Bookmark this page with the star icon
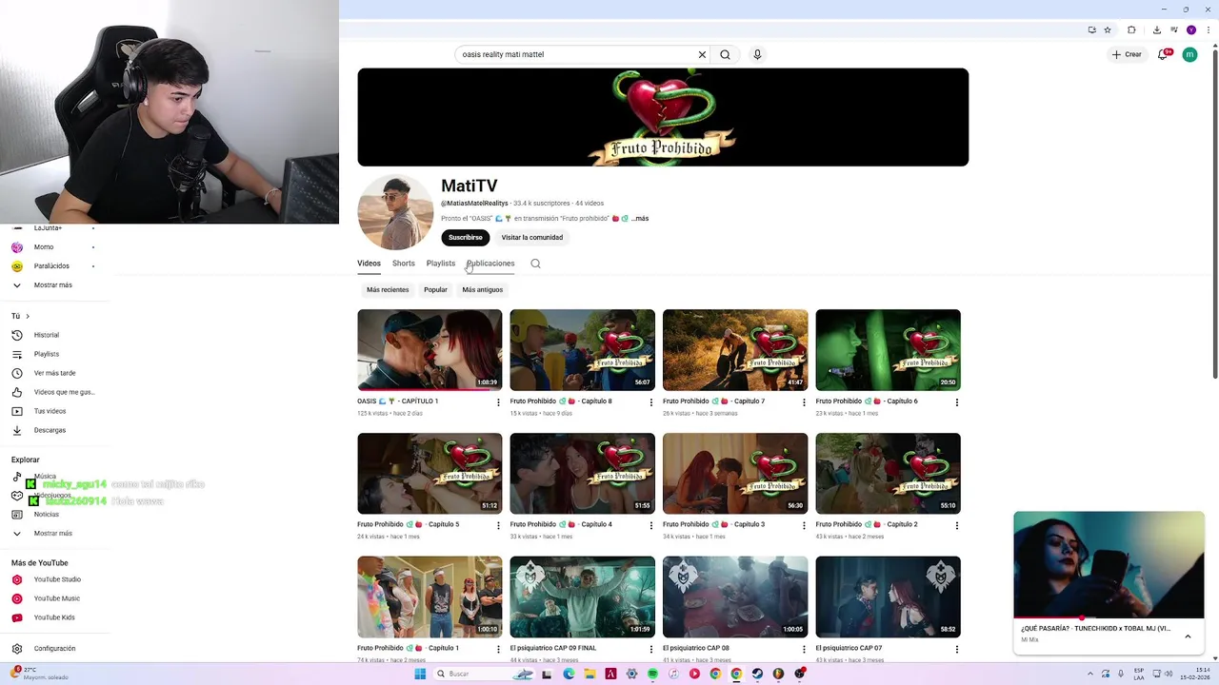This screenshot has height=685, width=1219. point(1108,29)
